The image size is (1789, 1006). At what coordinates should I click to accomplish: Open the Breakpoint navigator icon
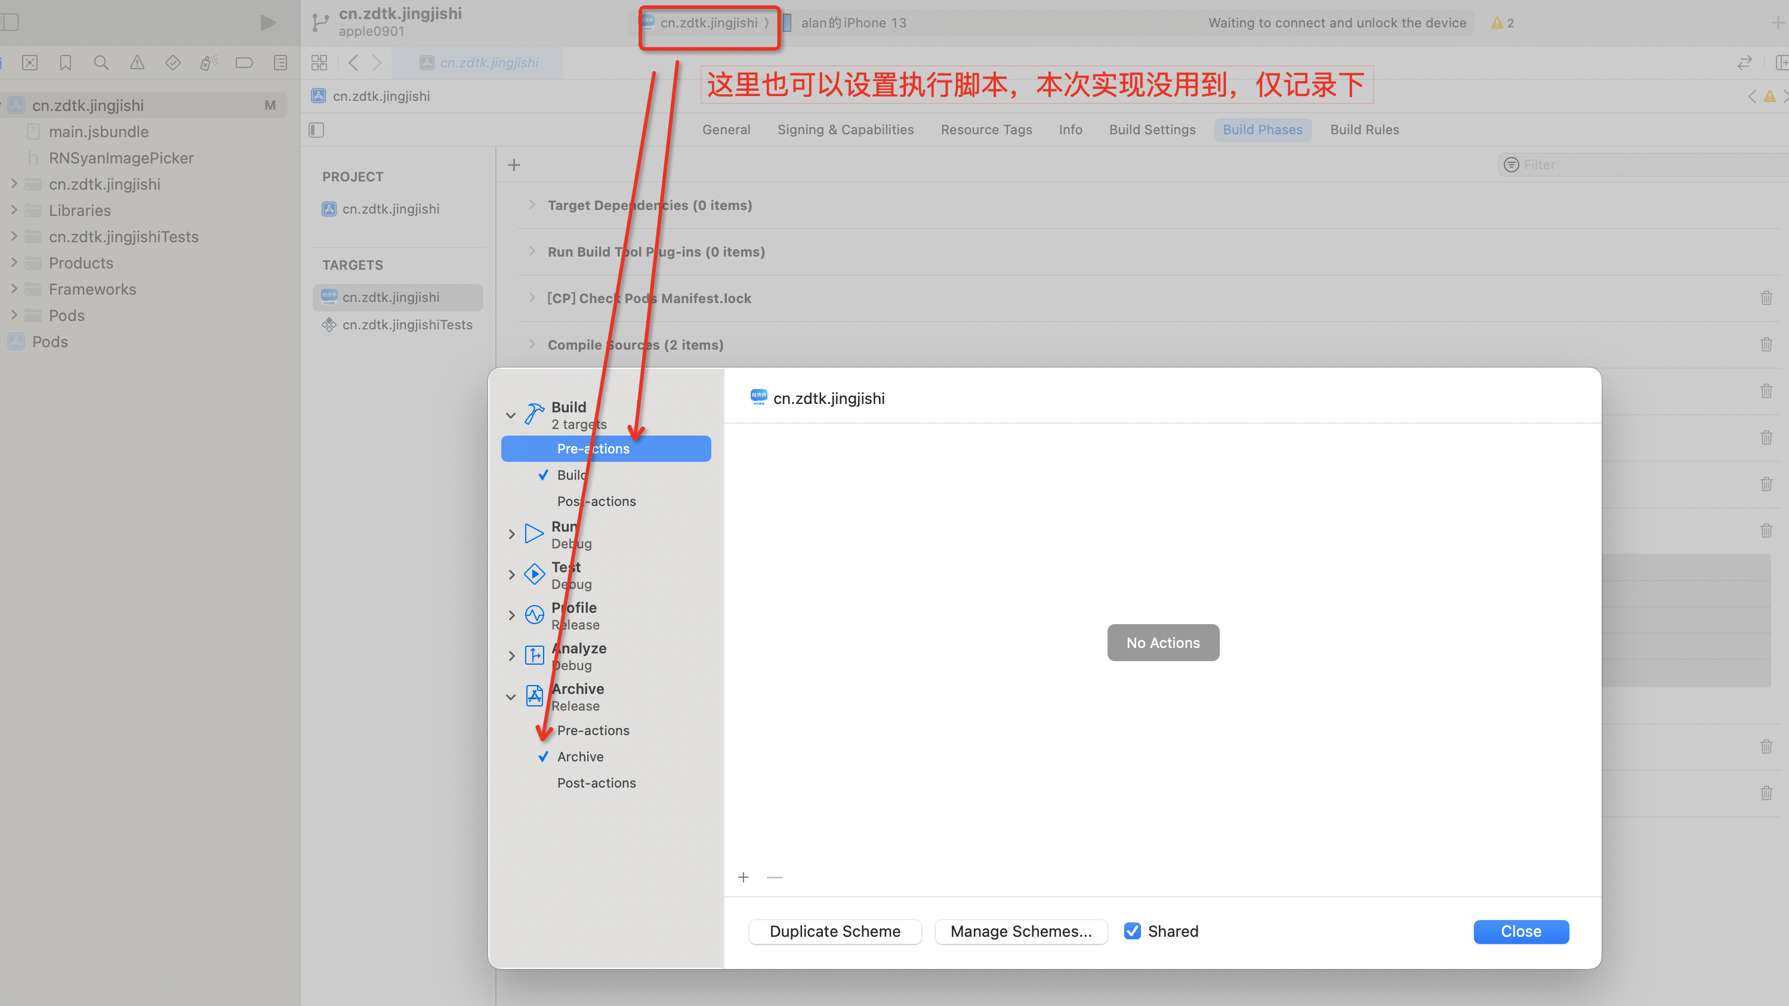244,63
